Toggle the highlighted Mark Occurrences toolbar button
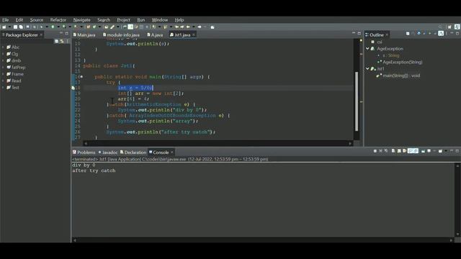Viewport: 461px width, 259px height. 130,27
